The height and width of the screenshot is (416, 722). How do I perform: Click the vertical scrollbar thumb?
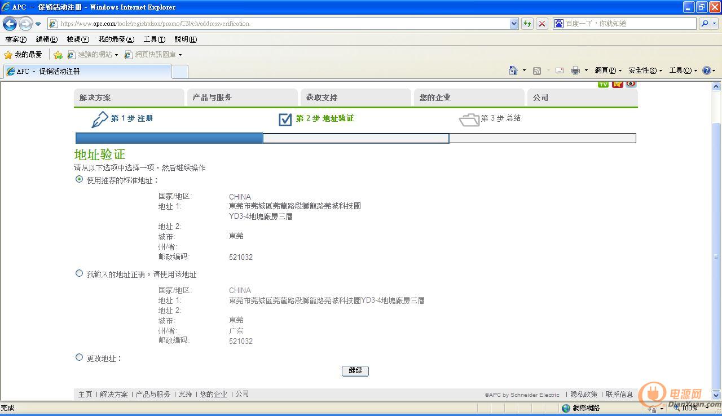click(716, 256)
